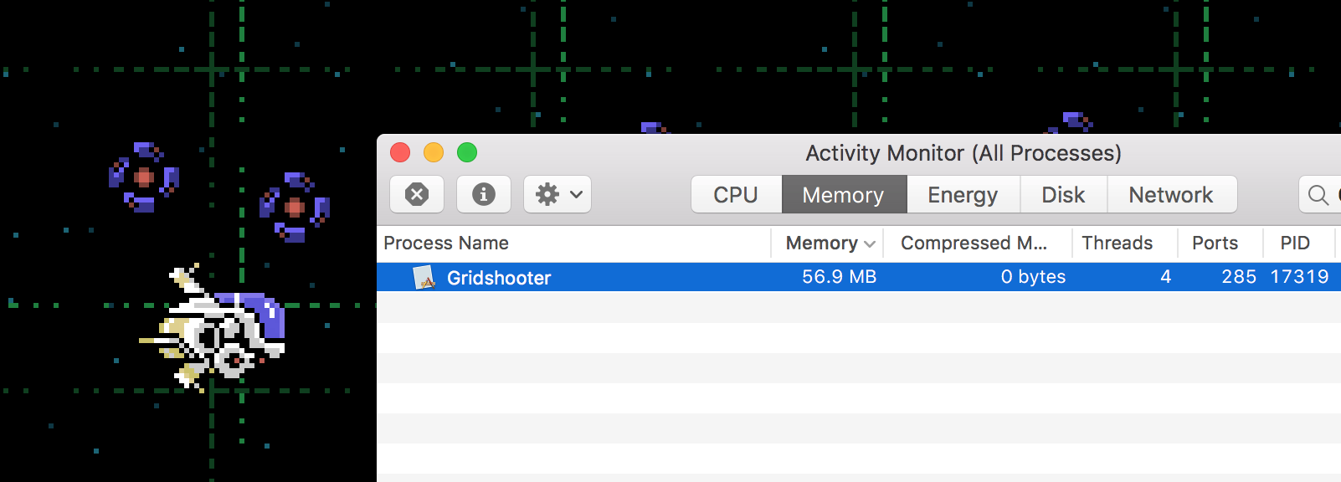Viewport: 1341px width, 482px height.
Task: Show the Disk tab
Action: (x=1063, y=194)
